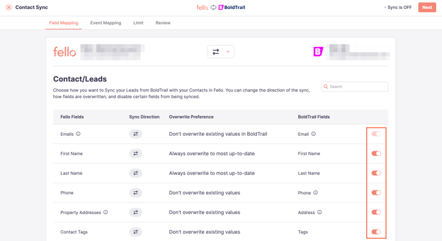Click the sync direction icon for Emails
Image resolution: width=442 pixels, height=241 pixels.
(x=136, y=134)
